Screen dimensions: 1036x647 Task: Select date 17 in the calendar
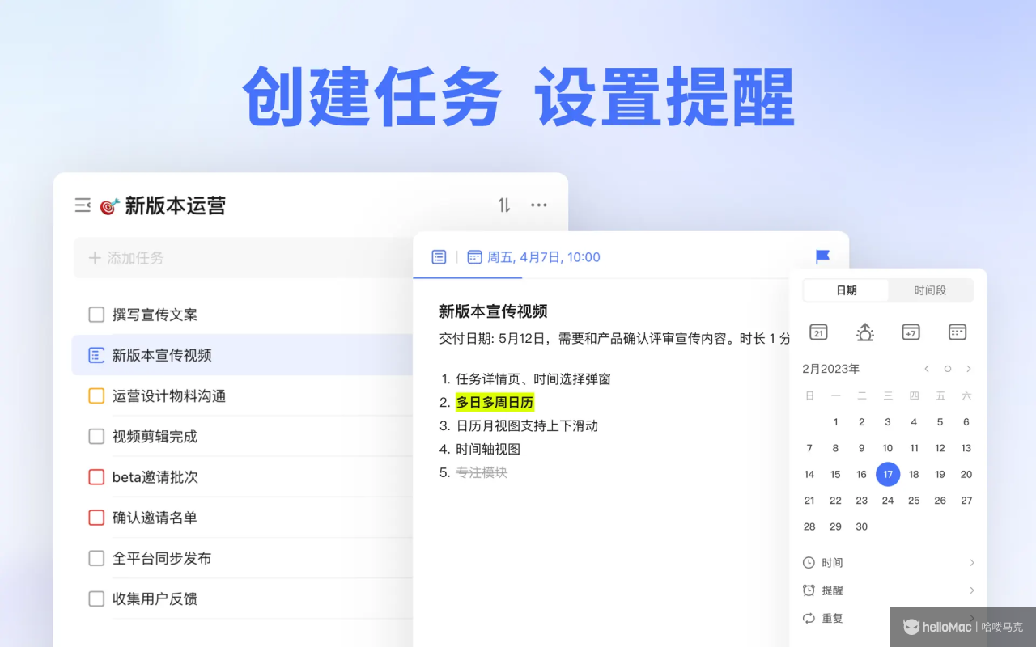point(888,475)
